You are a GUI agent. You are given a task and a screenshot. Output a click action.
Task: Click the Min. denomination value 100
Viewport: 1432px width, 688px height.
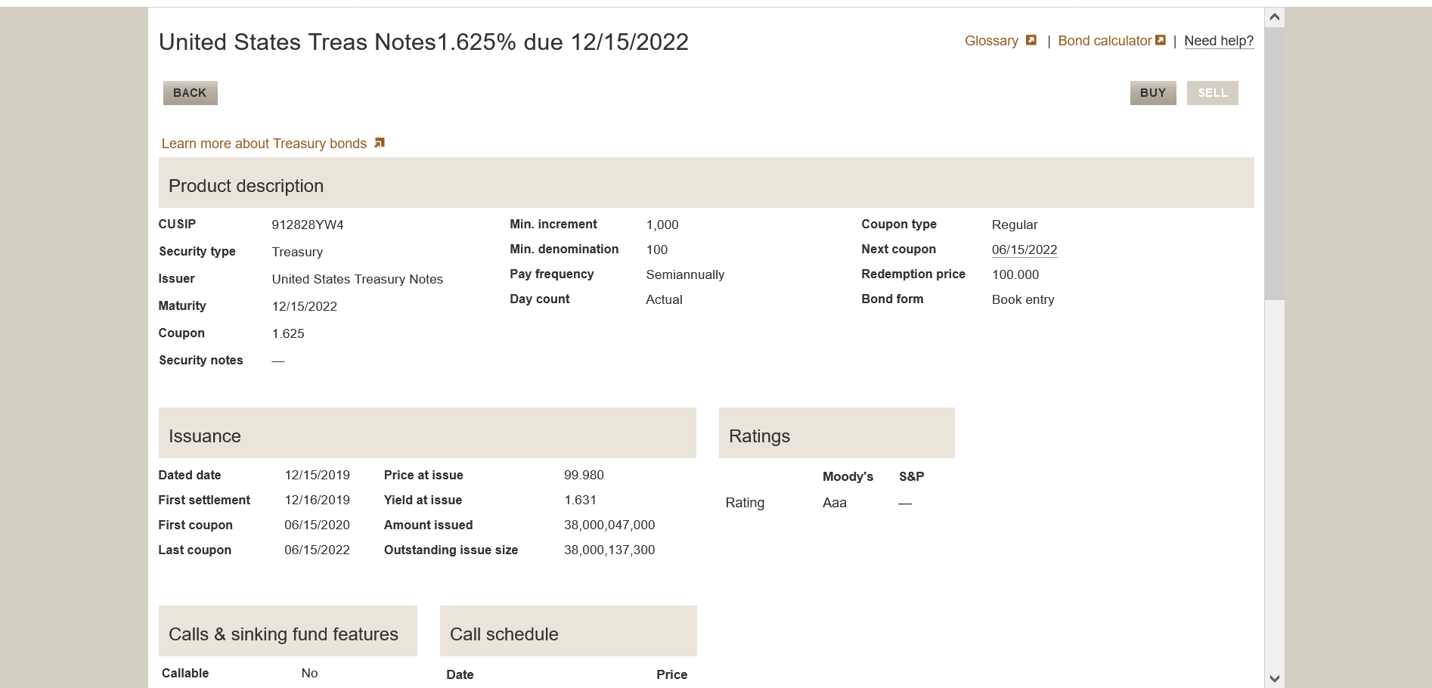(657, 249)
